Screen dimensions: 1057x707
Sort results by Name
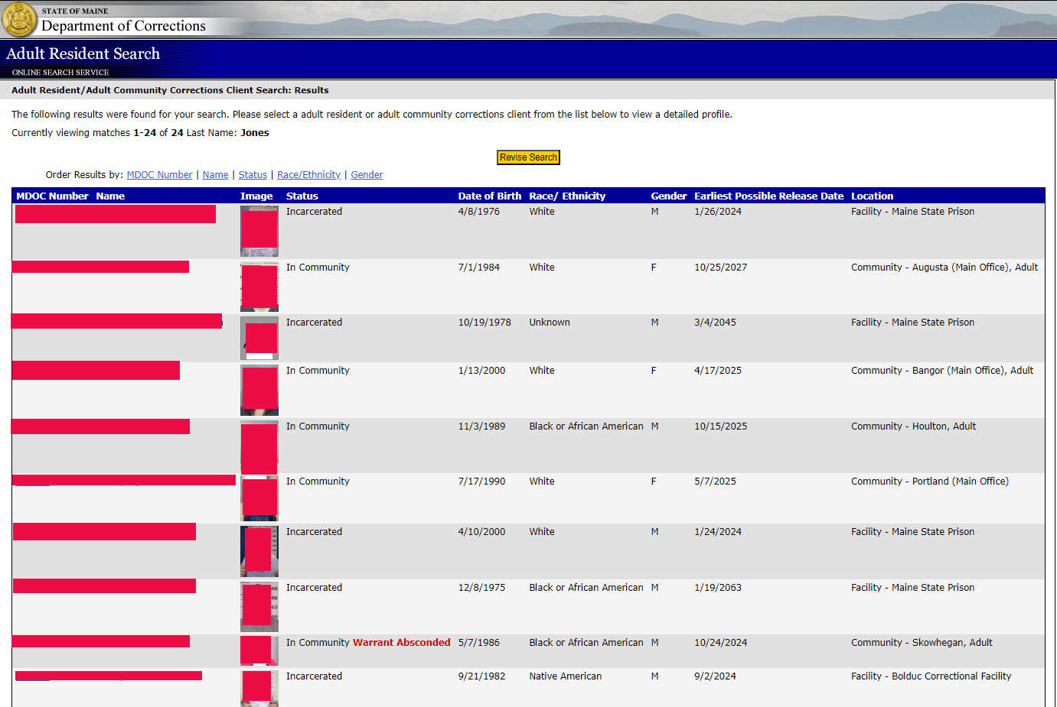(215, 174)
